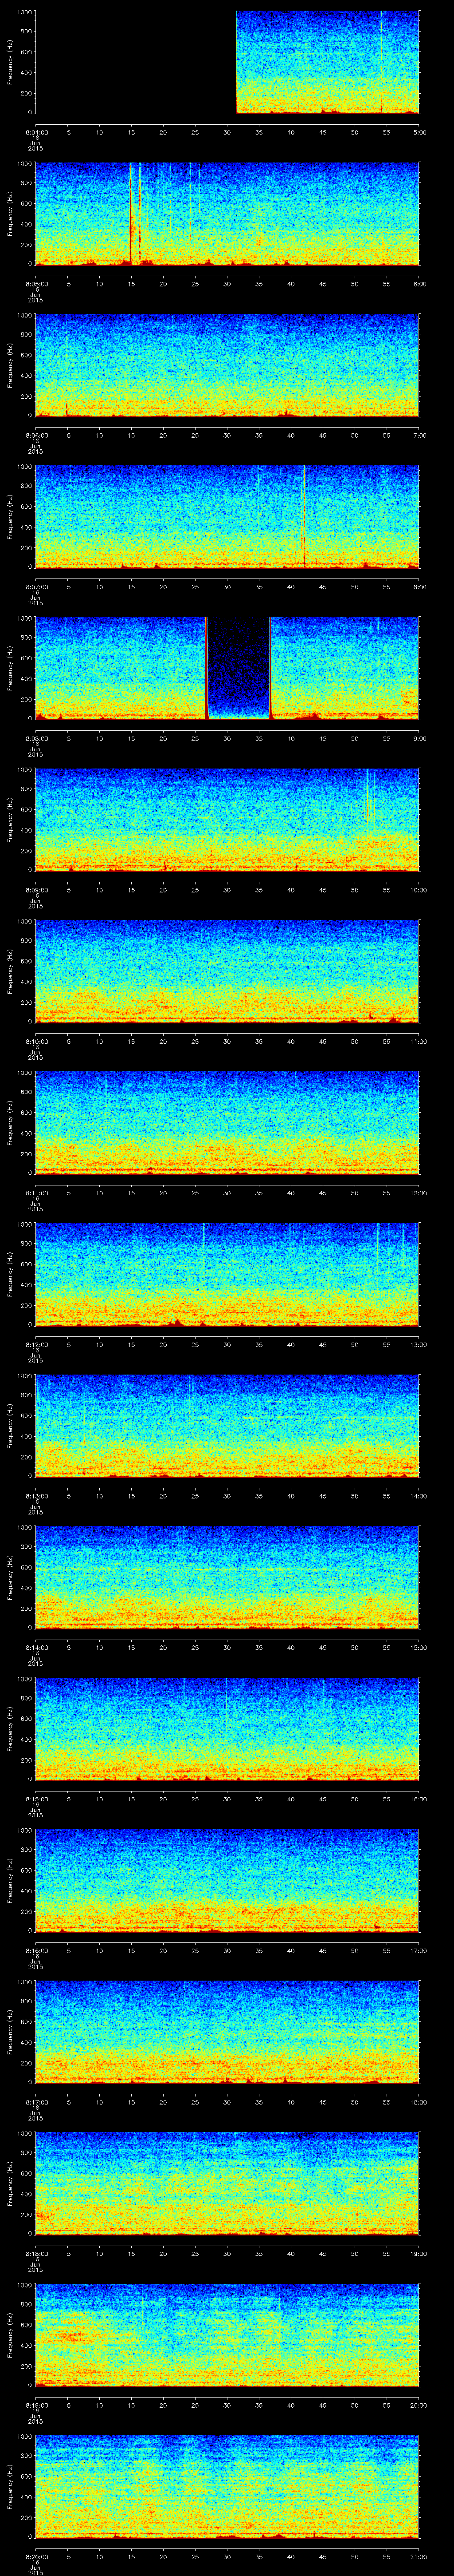
Task: Select the 8:13:00 start time label
Action: (36, 1496)
